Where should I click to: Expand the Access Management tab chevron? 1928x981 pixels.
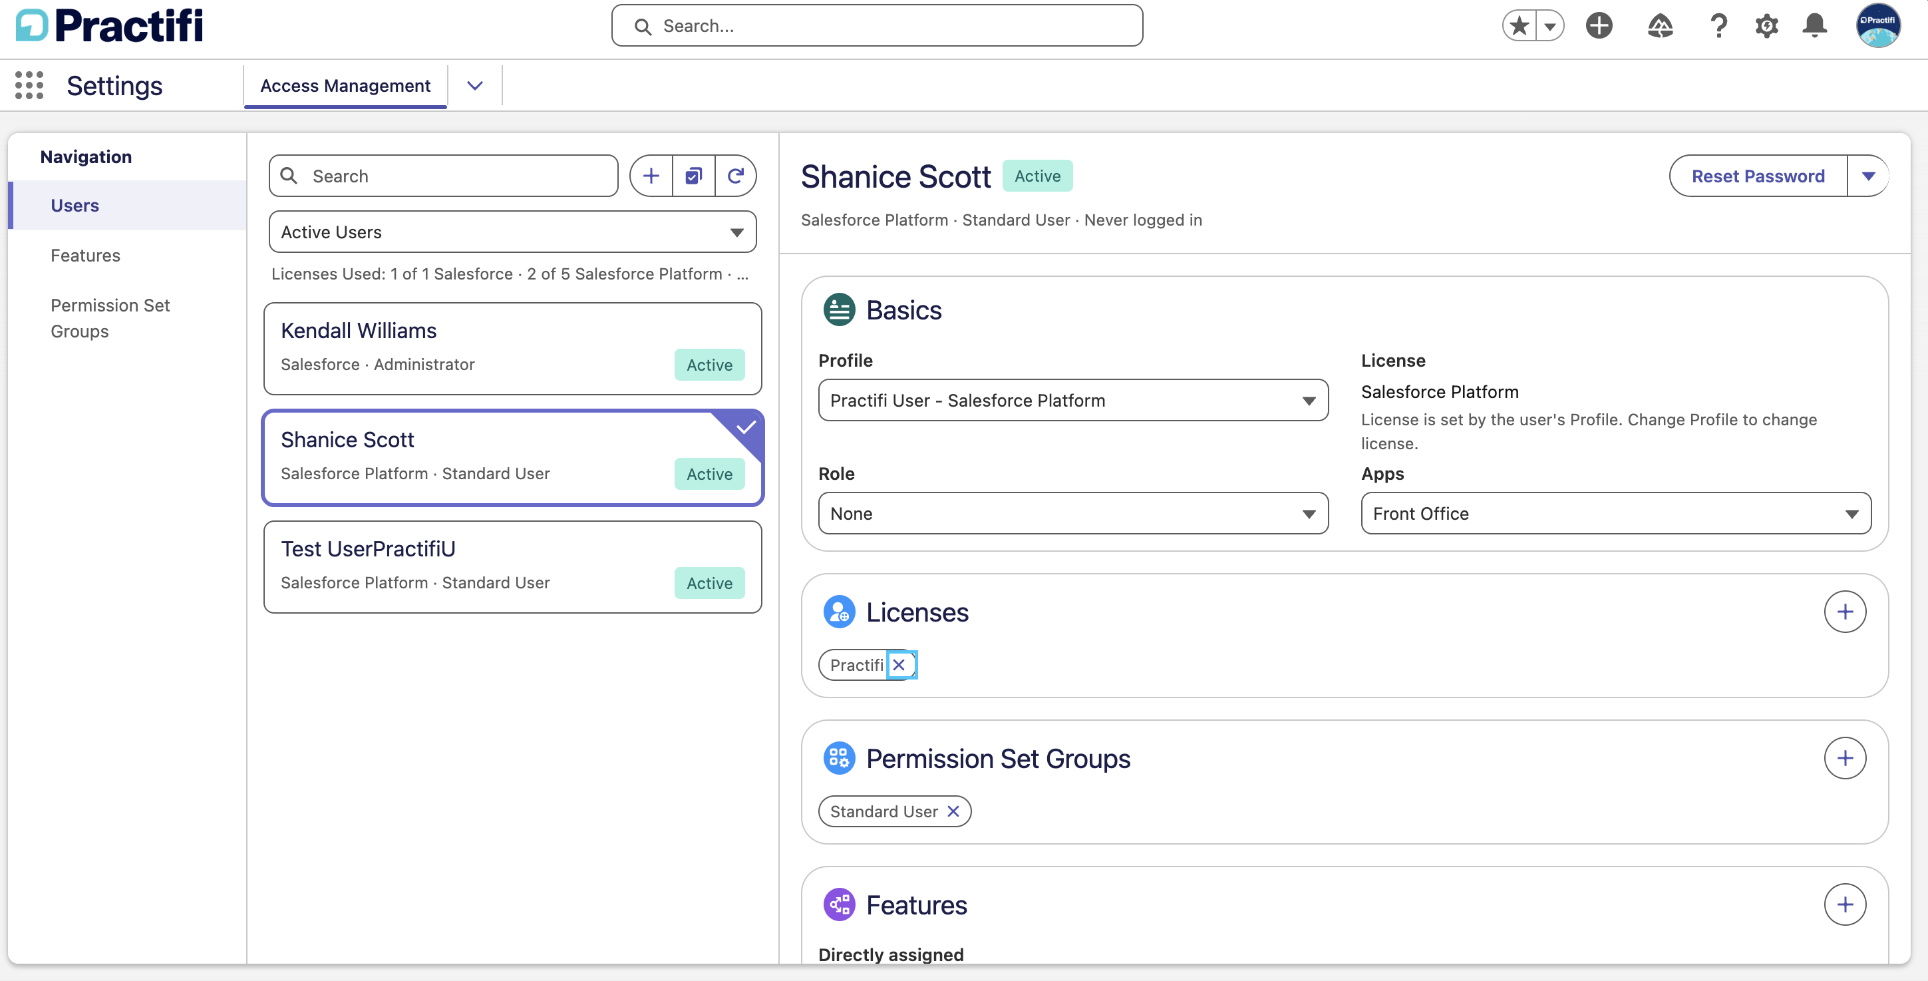tap(474, 86)
